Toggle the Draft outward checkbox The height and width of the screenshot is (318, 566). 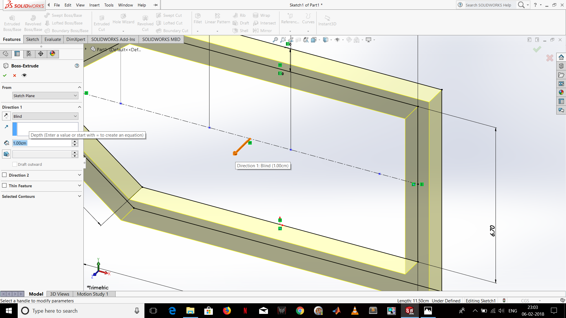15,164
